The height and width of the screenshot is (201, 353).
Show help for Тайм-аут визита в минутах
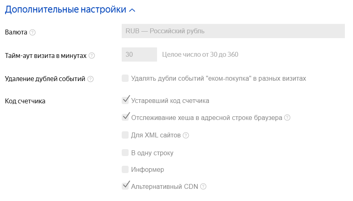[92, 56]
